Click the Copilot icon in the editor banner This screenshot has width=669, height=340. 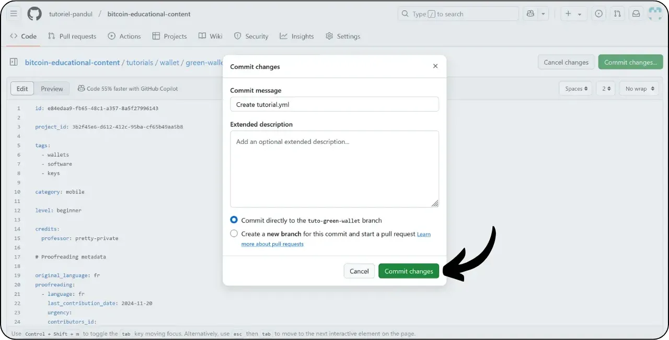(x=83, y=89)
